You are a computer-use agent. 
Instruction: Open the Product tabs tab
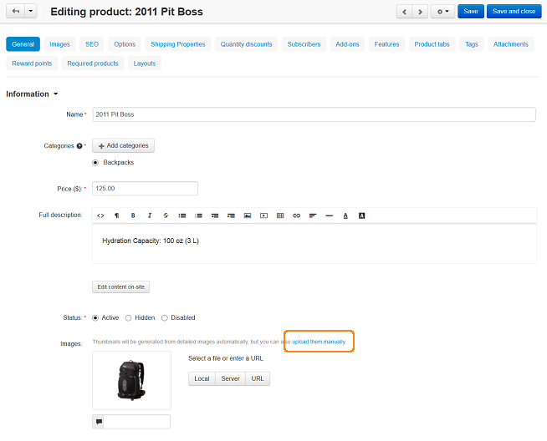tap(432, 44)
